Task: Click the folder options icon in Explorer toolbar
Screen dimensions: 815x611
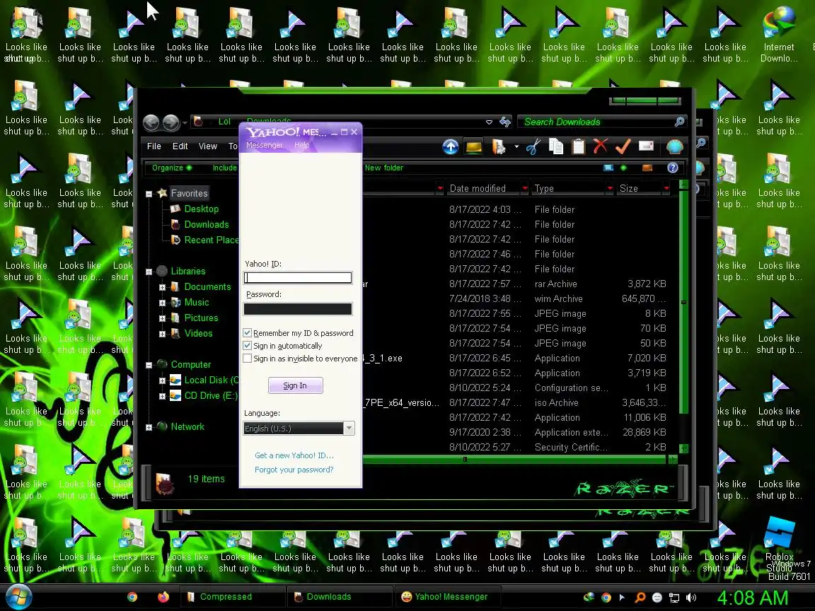Action: 499,147
